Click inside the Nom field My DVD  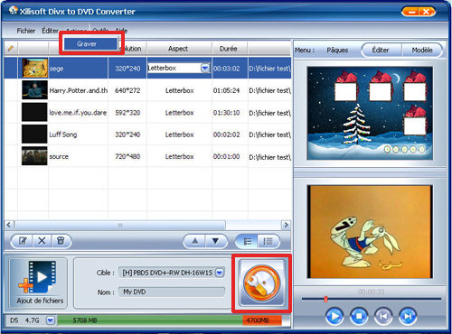point(172,292)
